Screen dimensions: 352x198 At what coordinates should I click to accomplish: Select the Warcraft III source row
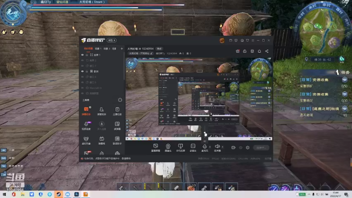point(103,88)
